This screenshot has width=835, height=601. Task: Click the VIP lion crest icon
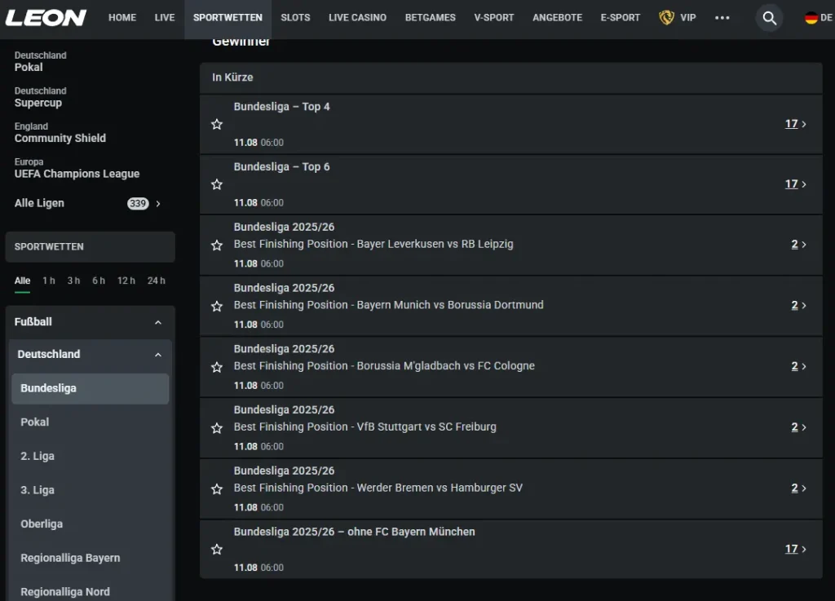click(666, 18)
